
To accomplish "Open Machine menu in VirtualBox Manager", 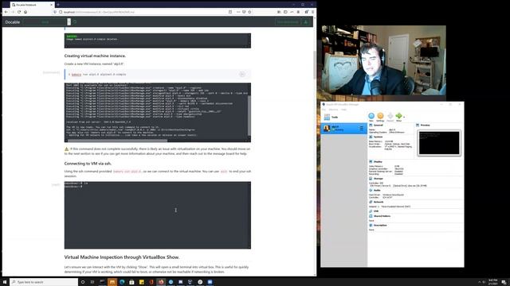I will click(333, 110).
